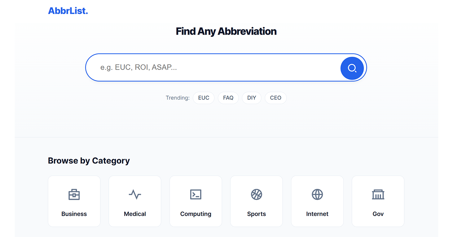Browse the Gov category label

[x=378, y=214]
